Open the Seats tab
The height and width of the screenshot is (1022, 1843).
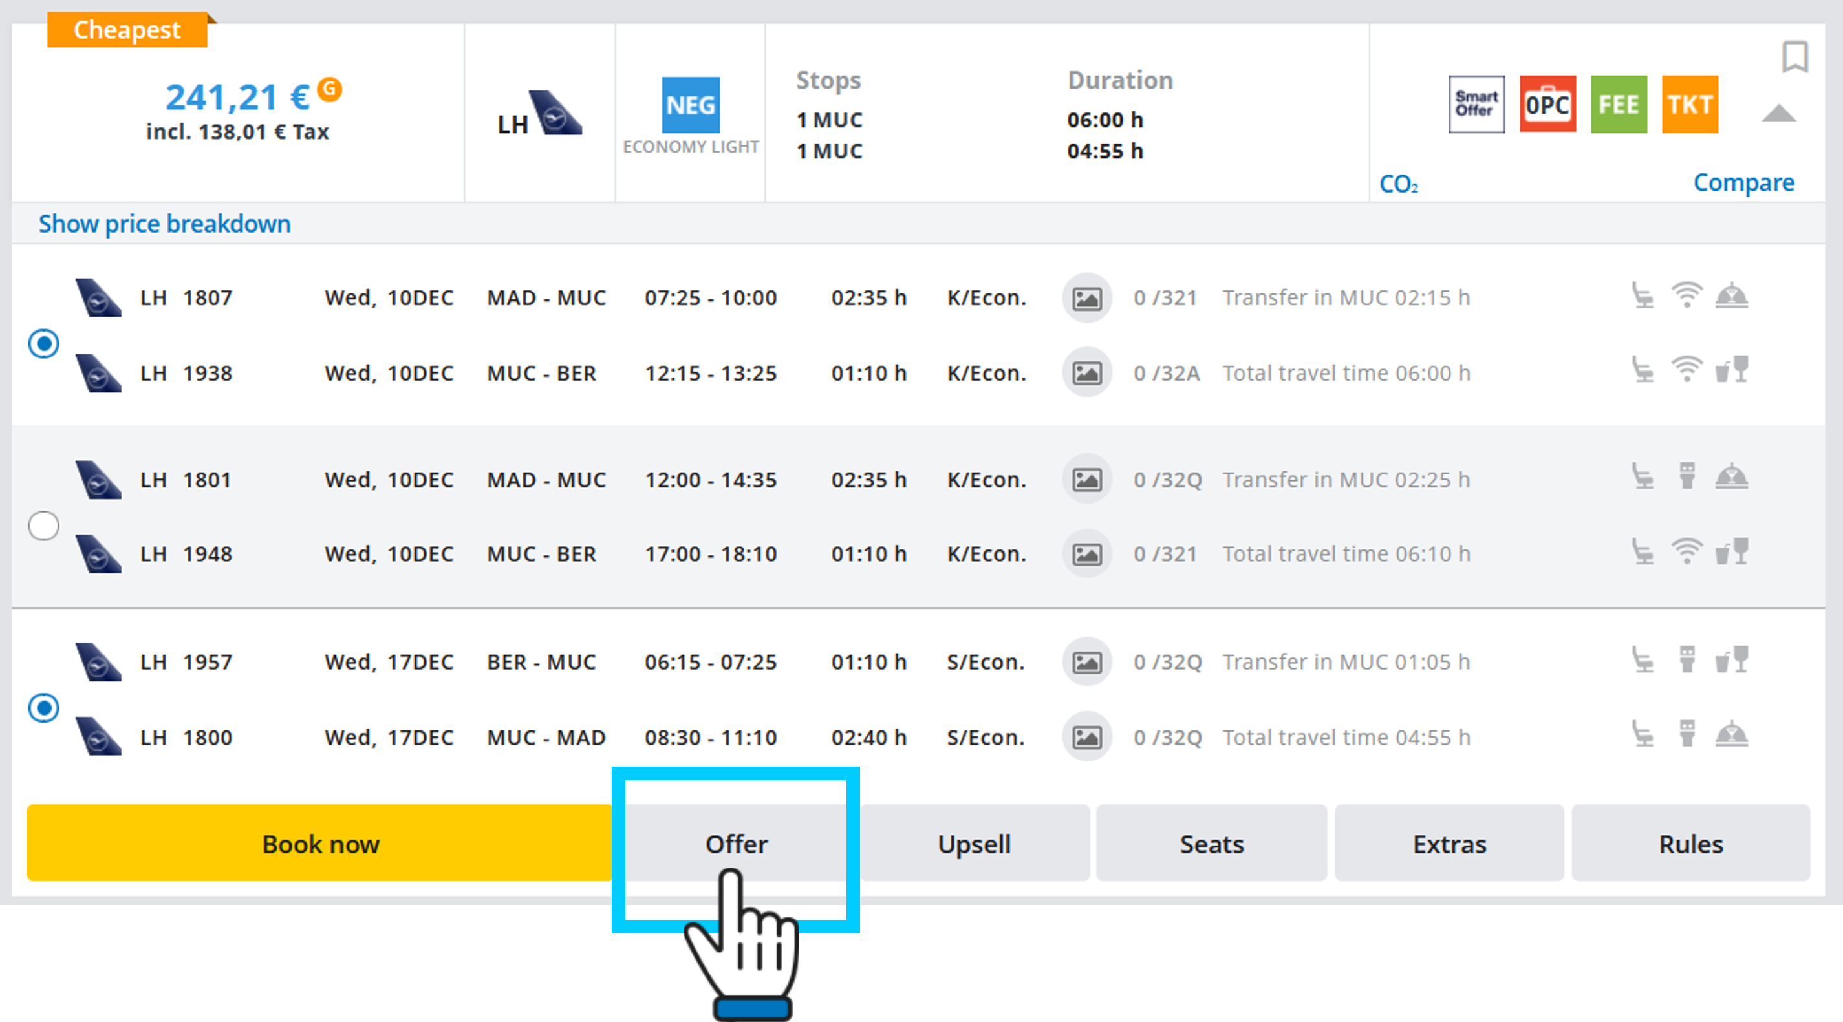[x=1211, y=844]
